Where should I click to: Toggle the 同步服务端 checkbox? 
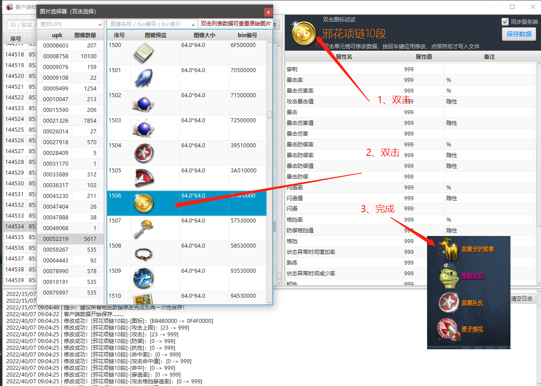point(505,21)
